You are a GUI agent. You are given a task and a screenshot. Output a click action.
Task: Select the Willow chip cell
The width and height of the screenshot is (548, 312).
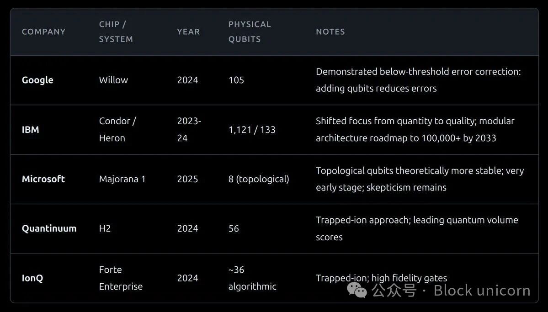(x=113, y=80)
